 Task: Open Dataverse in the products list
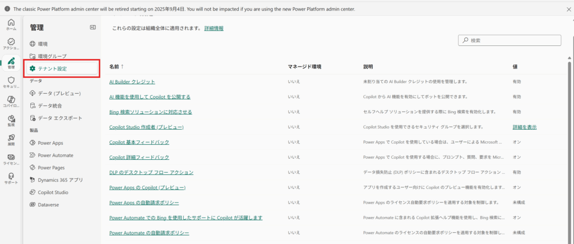coord(49,205)
